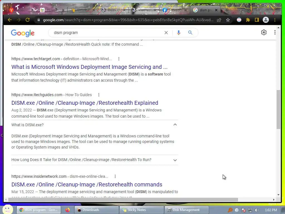285x214 pixels.
Task: Open options dots beside itechguides.com result
Action: pyautogui.click(x=99, y=95)
